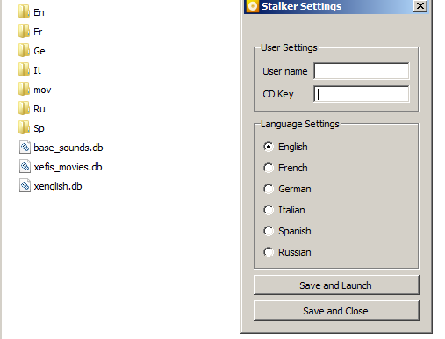Image resolution: width=445 pixels, height=339 pixels.
Task: Click the Save and Close button
Action: [x=336, y=311]
